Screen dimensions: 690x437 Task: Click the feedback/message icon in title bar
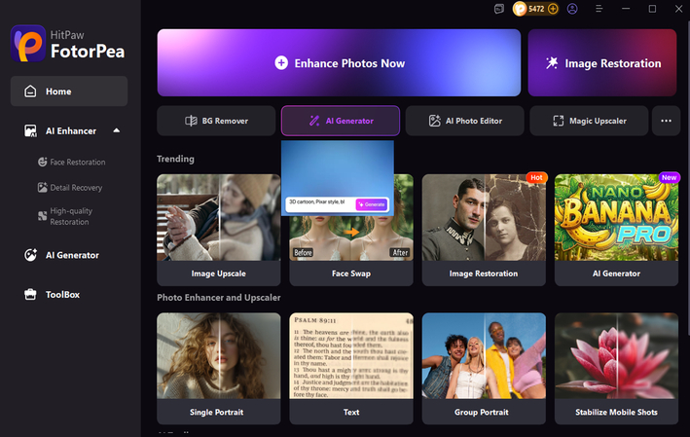tap(499, 9)
